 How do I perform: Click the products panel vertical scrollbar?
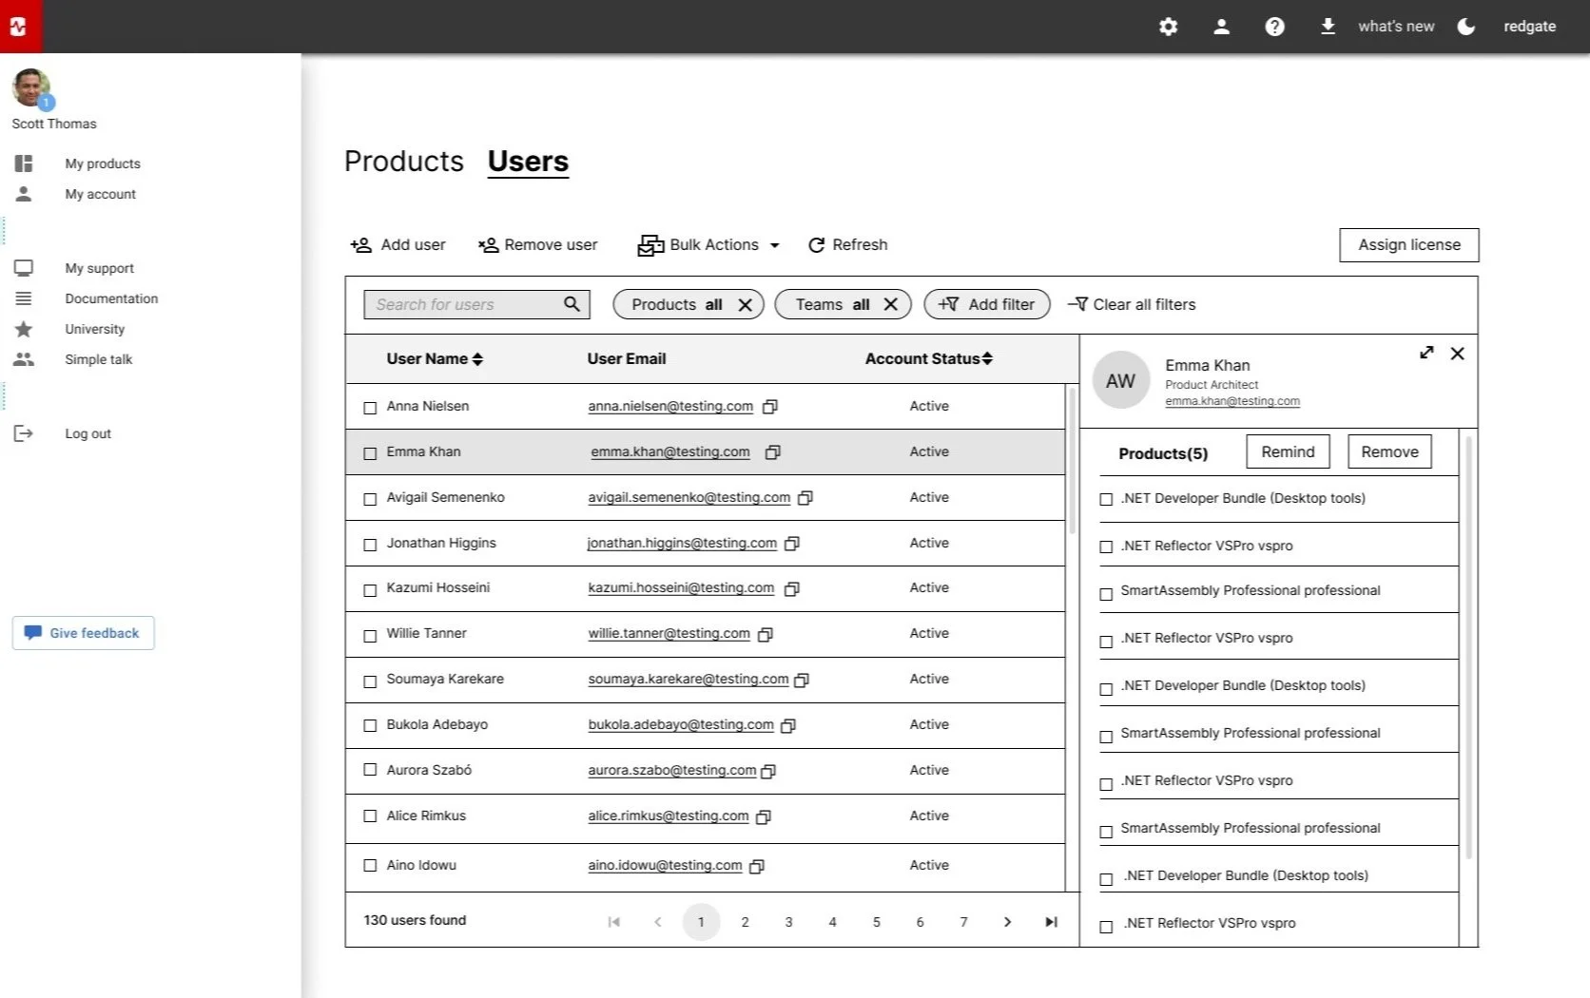[1469, 646]
